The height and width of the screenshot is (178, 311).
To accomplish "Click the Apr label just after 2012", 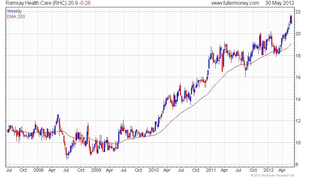I will coord(282,170).
